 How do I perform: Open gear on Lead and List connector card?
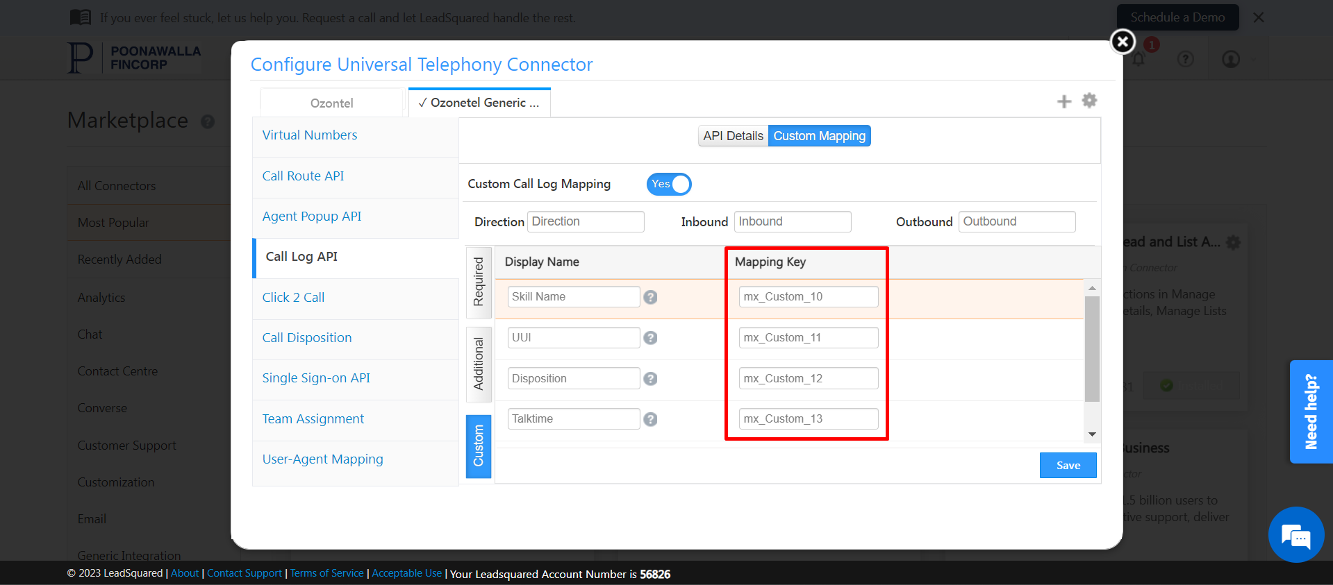pos(1233,242)
